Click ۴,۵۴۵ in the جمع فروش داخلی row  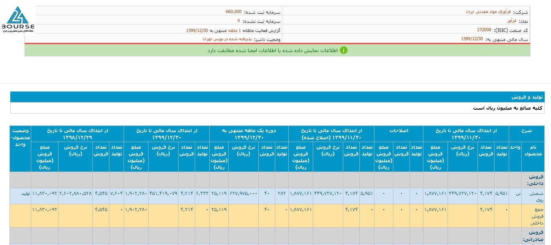tap(101, 209)
